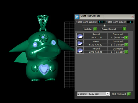Select the Heart gem thumbnail
Viewport: 138px width, 103px height.
click(80, 43)
